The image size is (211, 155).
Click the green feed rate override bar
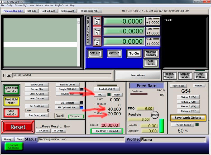click(162, 126)
